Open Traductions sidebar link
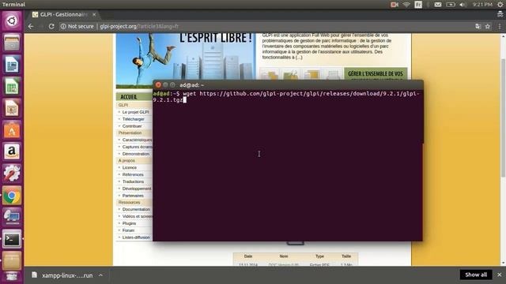Viewport: 506px width, 284px height. coord(133,181)
